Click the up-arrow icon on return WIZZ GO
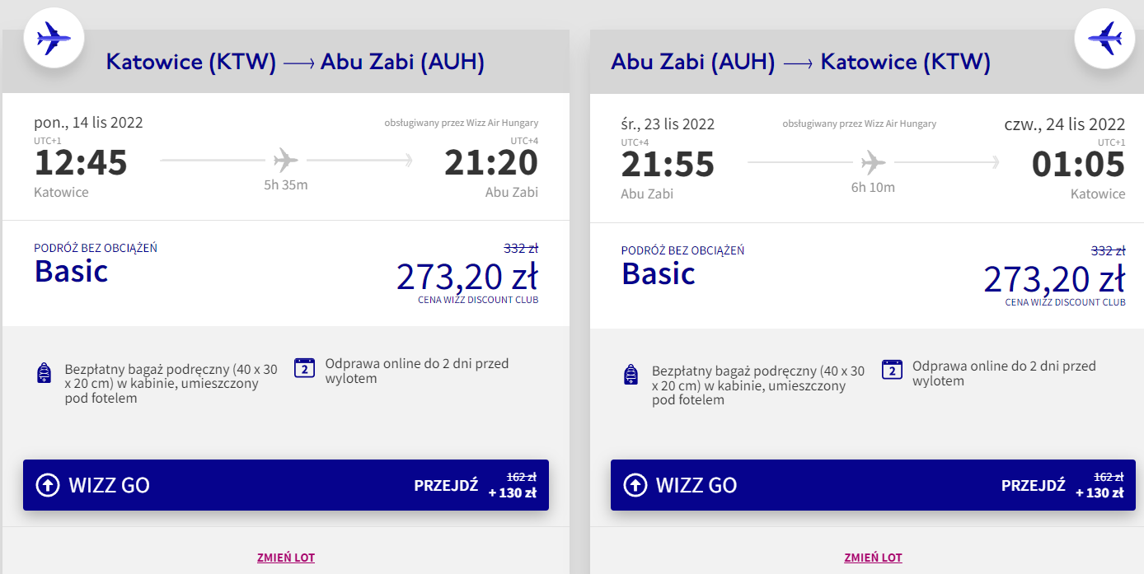The height and width of the screenshot is (574, 1144). tap(635, 485)
